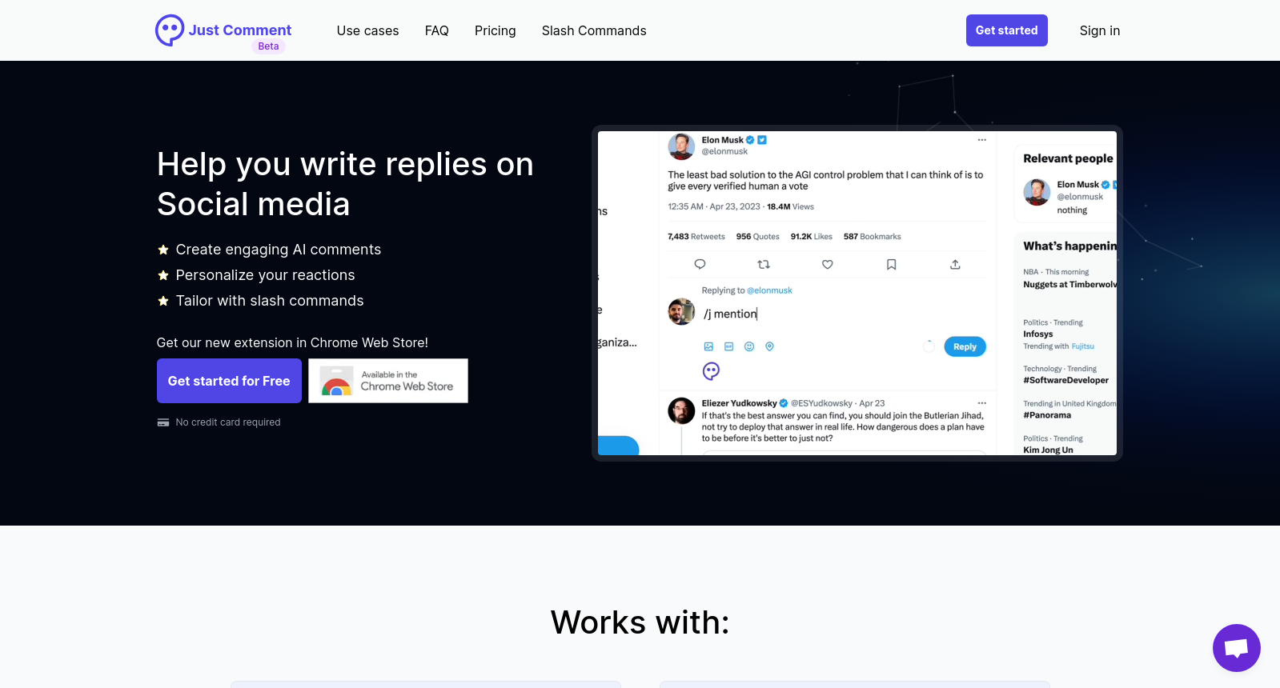The height and width of the screenshot is (688, 1280).
Task: Click the "Infosys" trending topic
Action: click(x=1038, y=334)
